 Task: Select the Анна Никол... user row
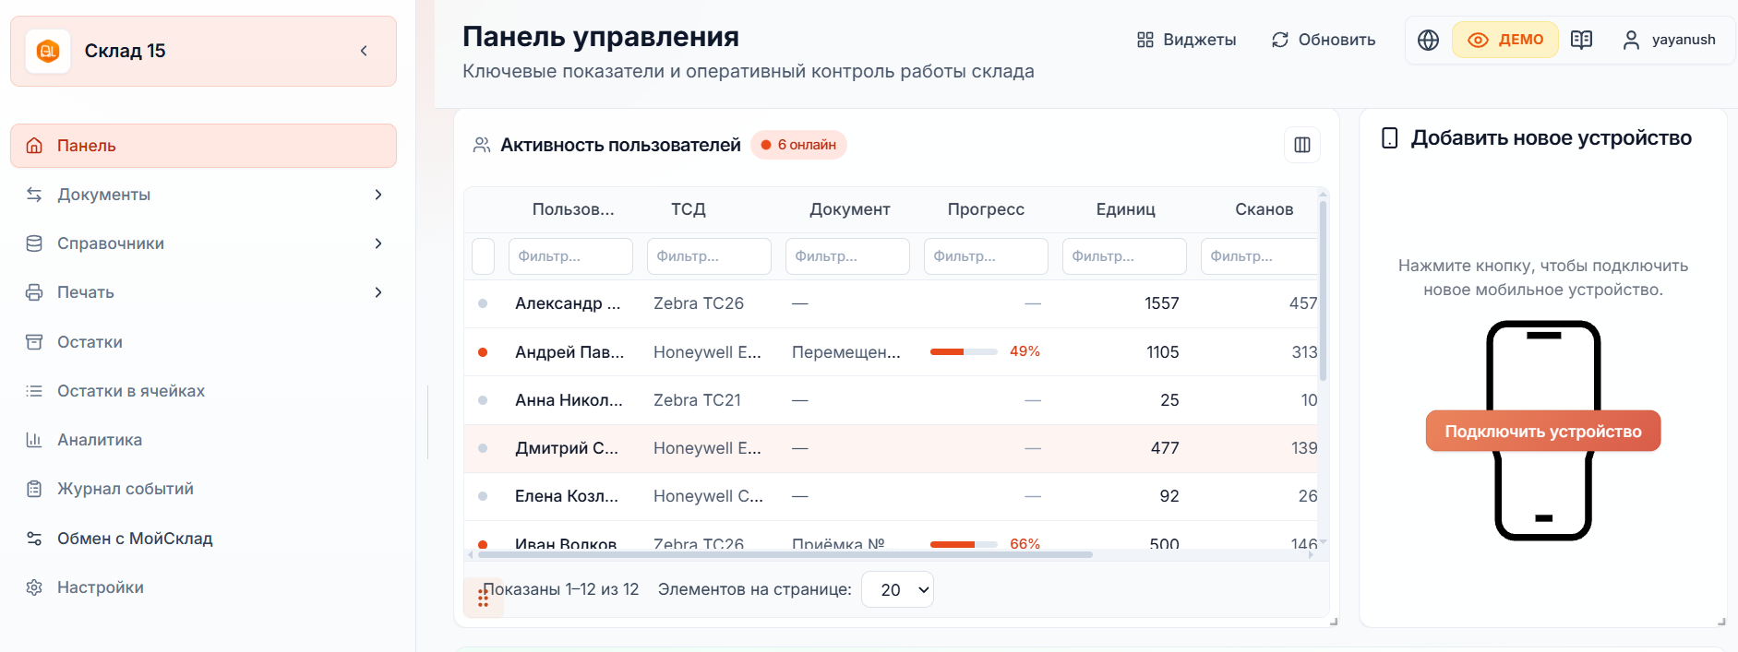pos(891,400)
